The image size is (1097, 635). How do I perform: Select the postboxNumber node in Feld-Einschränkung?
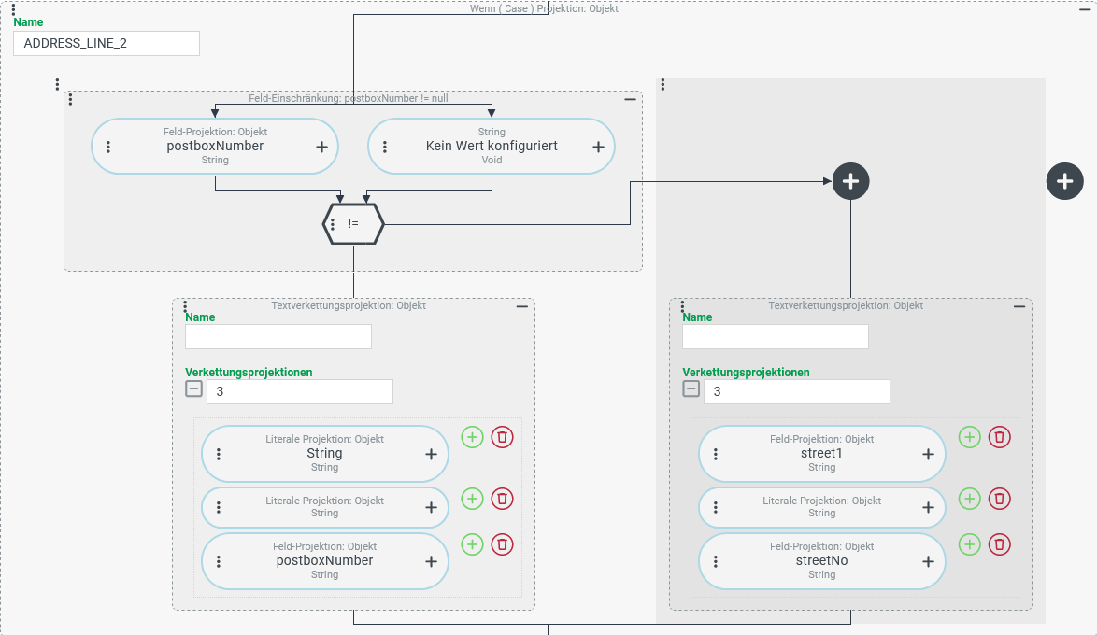click(215, 146)
